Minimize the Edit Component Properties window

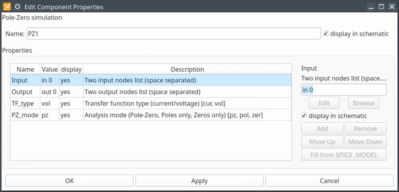[x=371, y=7]
